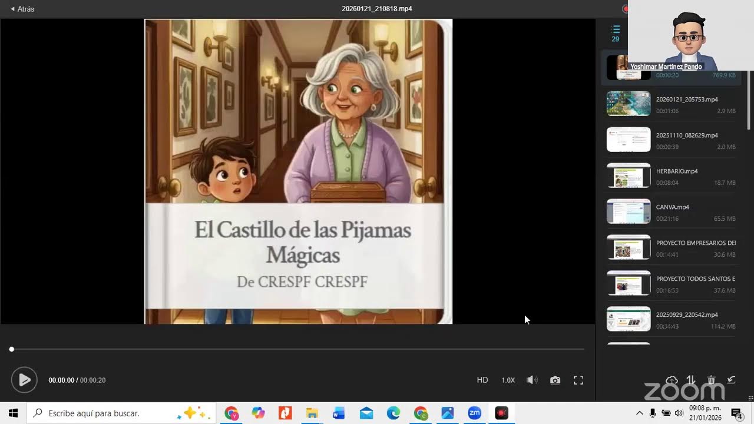Open the Windows Start menu

click(x=13, y=413)
